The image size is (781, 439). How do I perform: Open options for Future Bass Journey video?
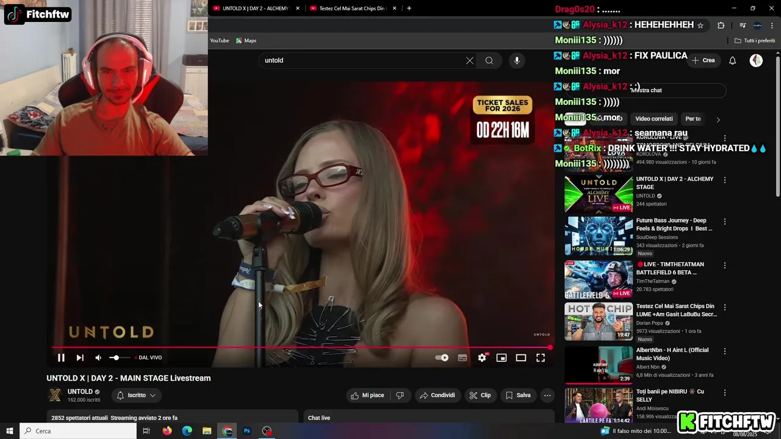(x=725, y=222)
